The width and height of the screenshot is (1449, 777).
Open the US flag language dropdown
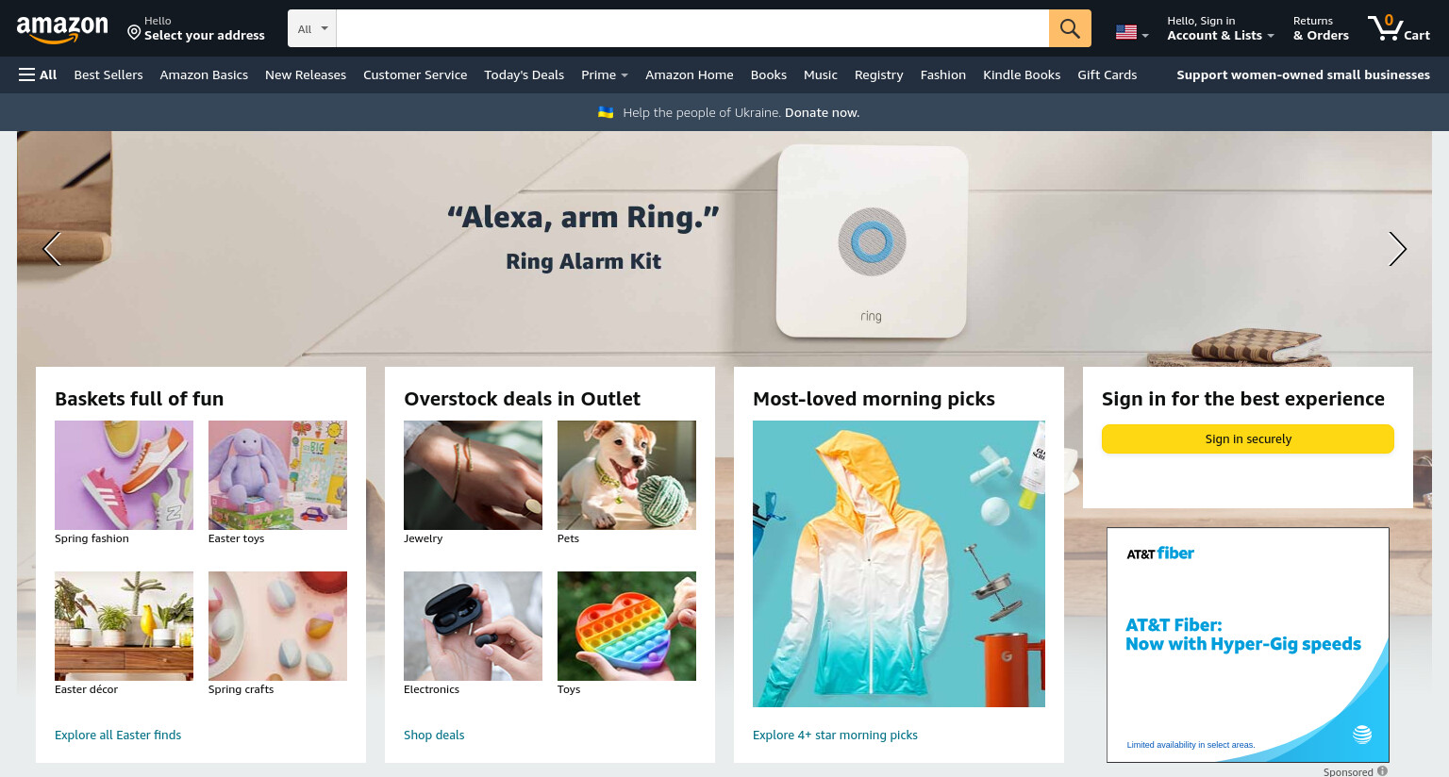click(x=1131, y=33)
